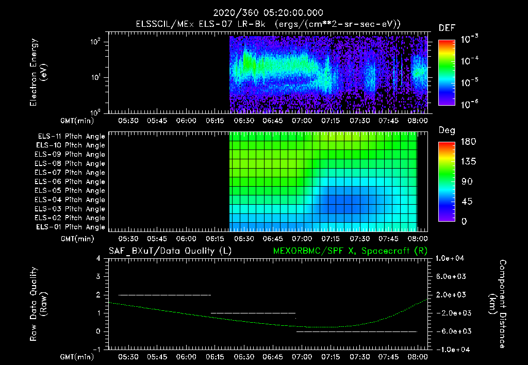Select the ELS-10 Pitch Angle row label

click(x=71, y=145)
